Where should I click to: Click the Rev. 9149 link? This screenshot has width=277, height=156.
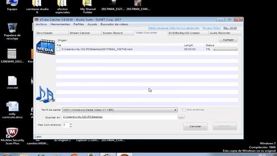coord(230,28)
